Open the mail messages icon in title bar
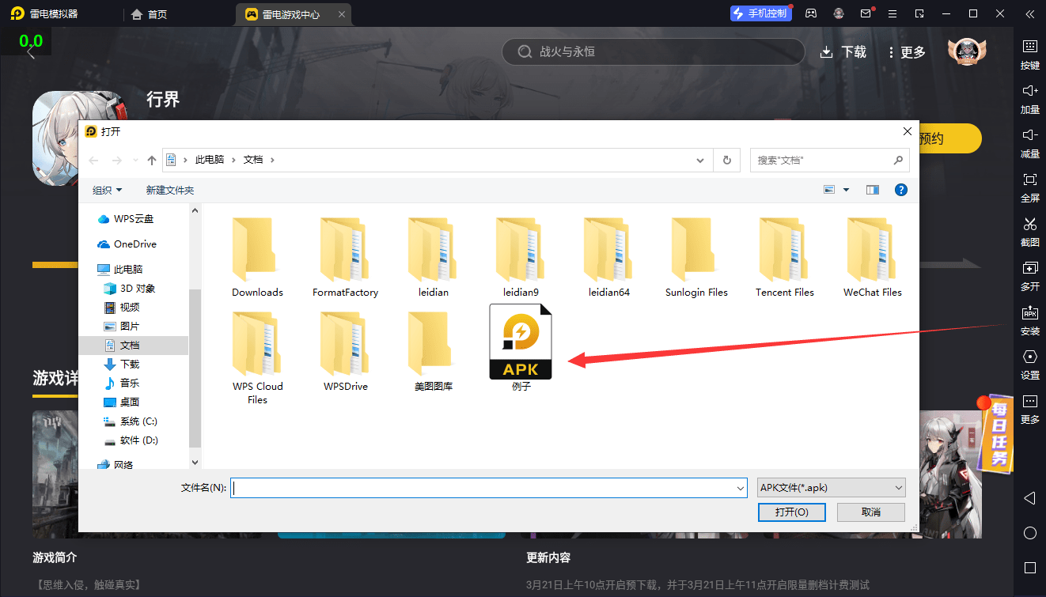1046x597 pixels. pos(866,13)
